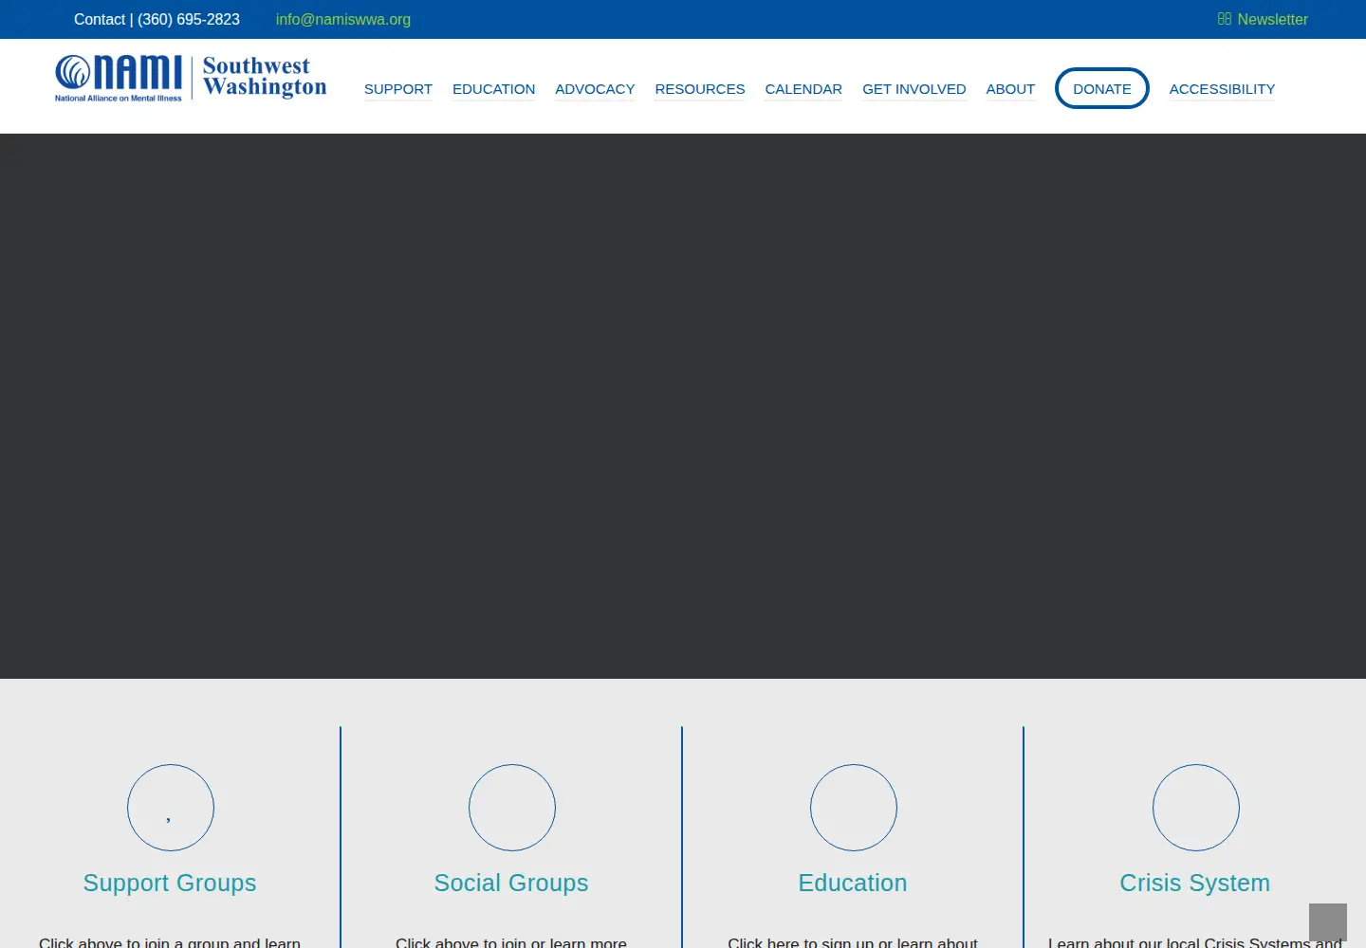Open the Education menu item
1366x948 pixels.
[493, 89]
